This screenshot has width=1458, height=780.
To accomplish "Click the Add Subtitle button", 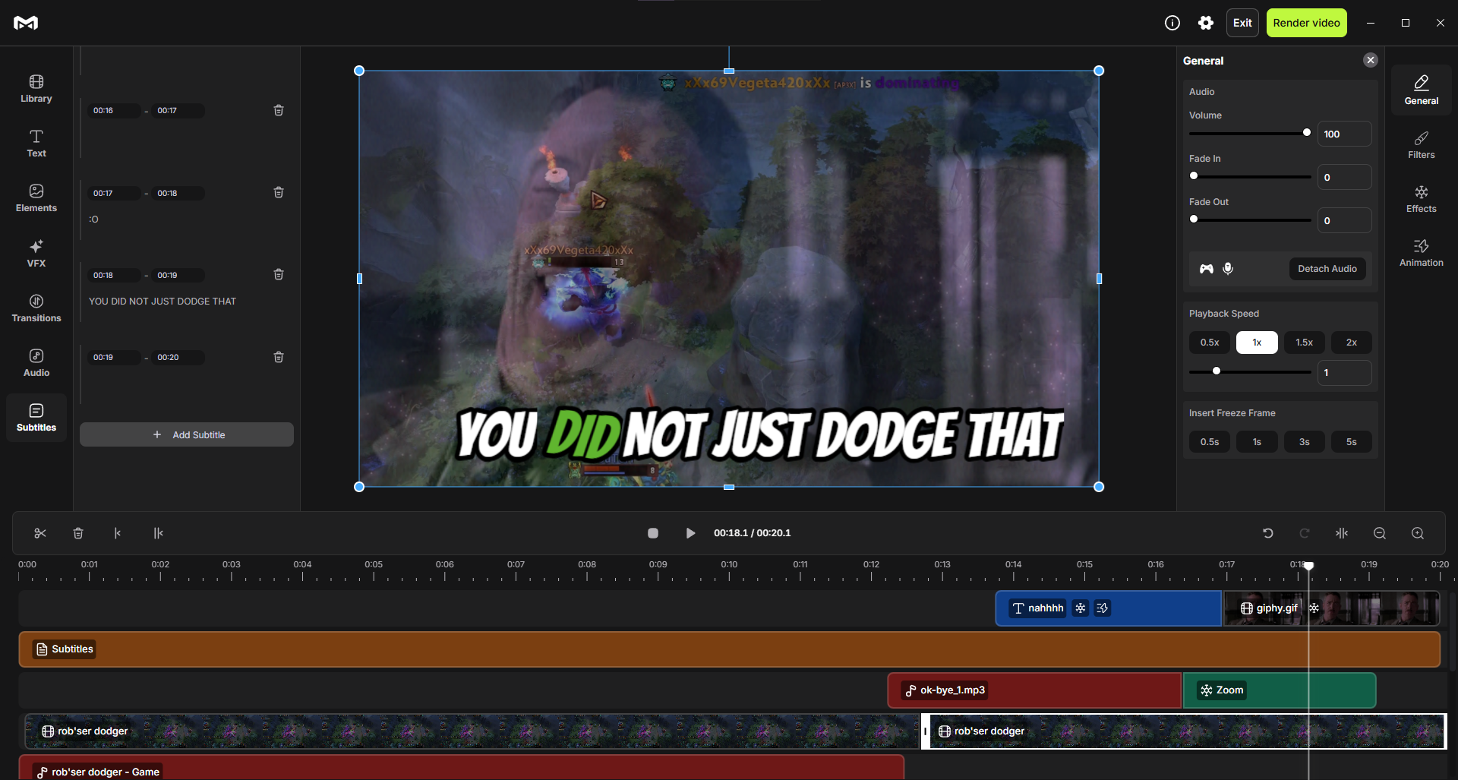I will [187, 434].
